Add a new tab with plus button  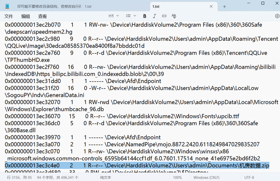coord(224,6)
